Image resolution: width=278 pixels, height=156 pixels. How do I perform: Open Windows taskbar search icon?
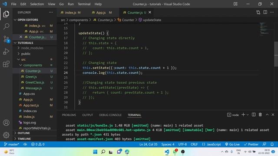(103, 152)
